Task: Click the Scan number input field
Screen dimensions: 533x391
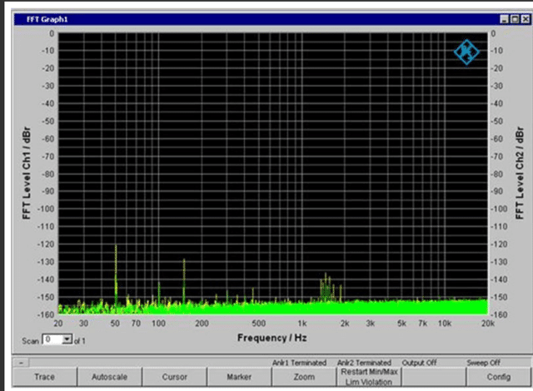Action: 53,339
